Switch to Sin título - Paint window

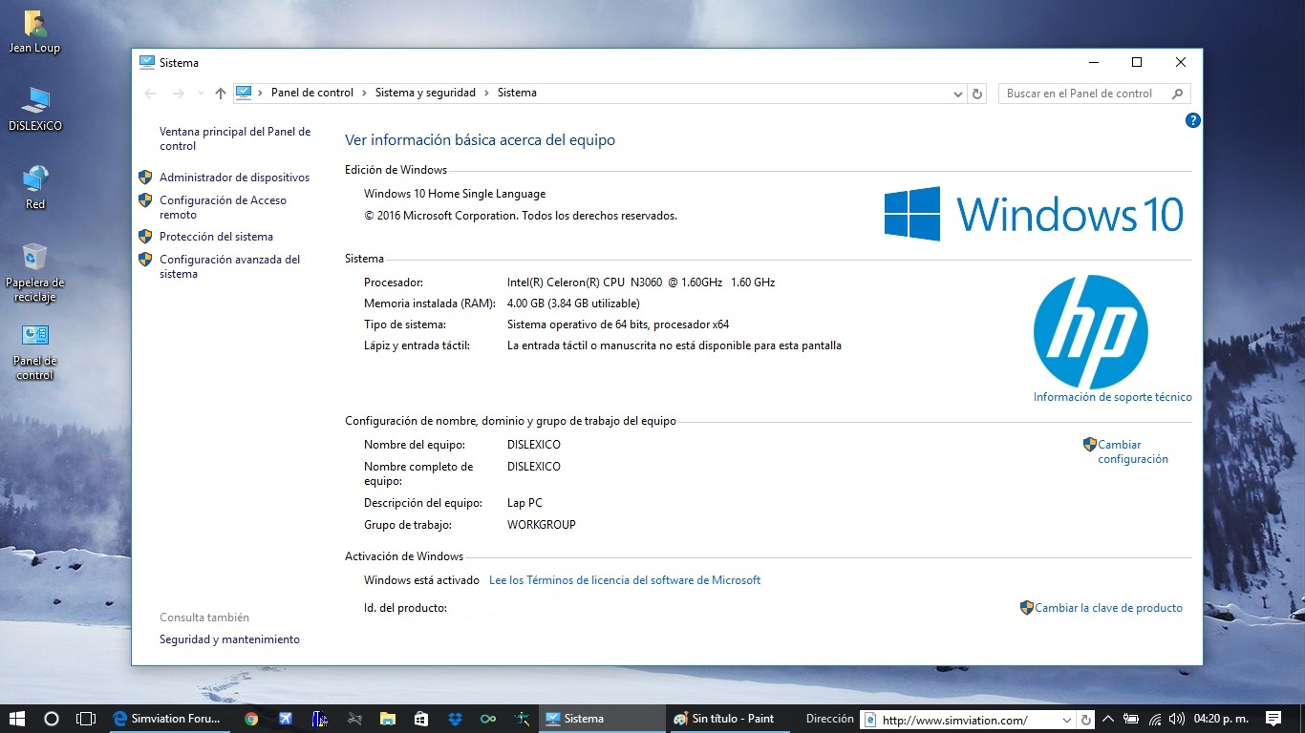pos(729,719)
